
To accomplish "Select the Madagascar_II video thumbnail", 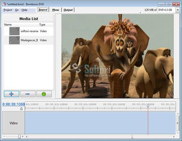I will click(x=14, y=40).
